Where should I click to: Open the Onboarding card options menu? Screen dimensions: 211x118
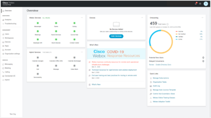tap(202, 18)
